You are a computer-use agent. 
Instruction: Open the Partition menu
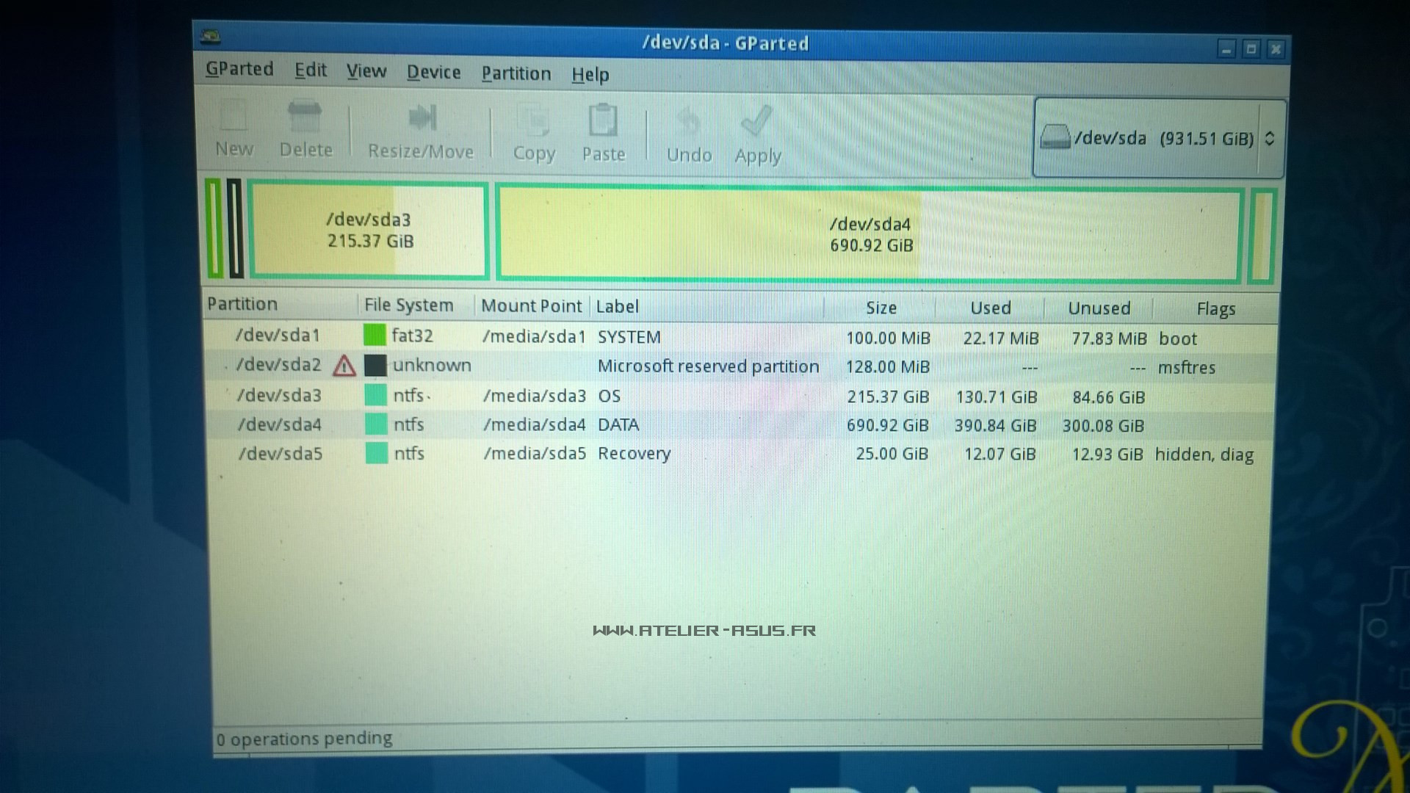(516, 73)
